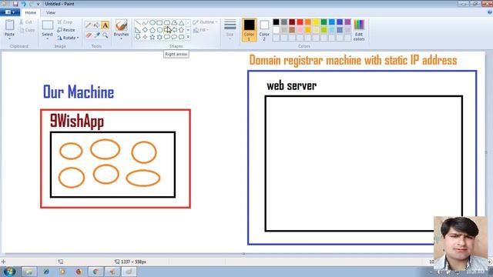Expand the Shapes gallery more arrow

[x=188, y=37]
